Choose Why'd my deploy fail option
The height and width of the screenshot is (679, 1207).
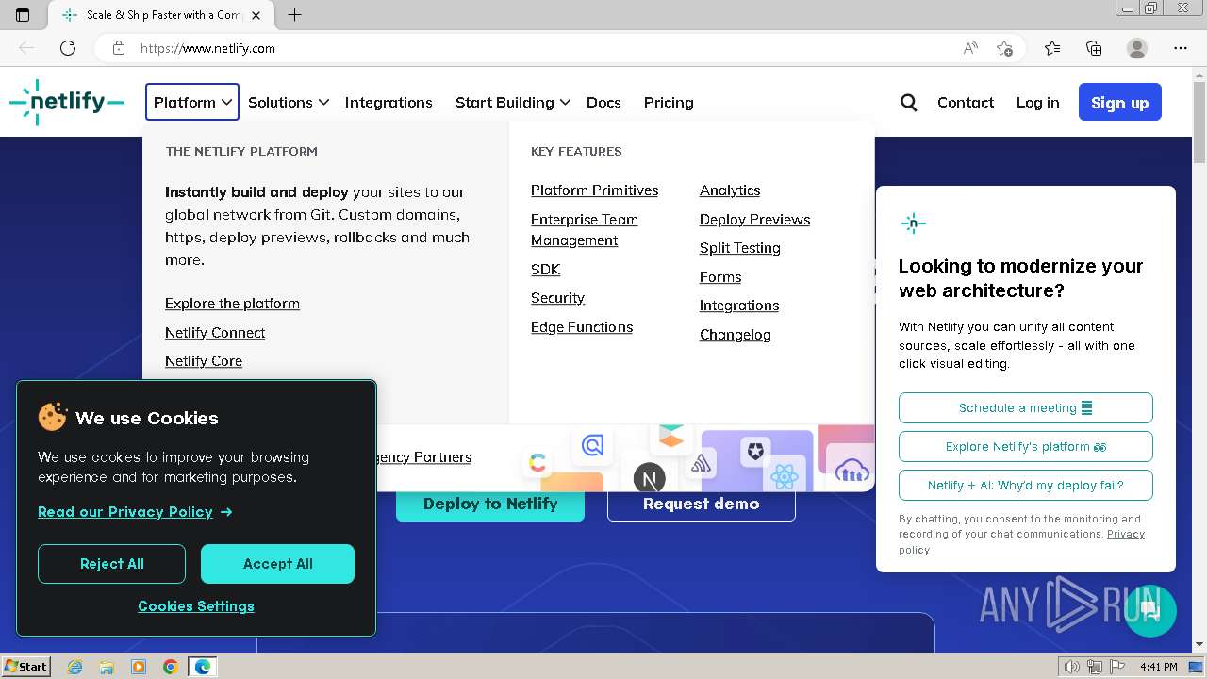pos(1026,486)
